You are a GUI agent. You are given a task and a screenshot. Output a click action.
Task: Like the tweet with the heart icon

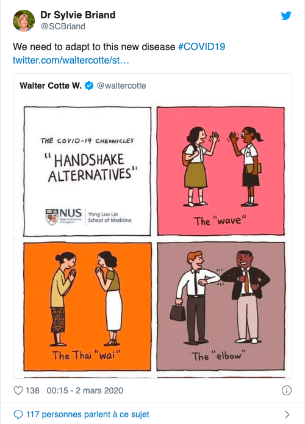point(18,390)
